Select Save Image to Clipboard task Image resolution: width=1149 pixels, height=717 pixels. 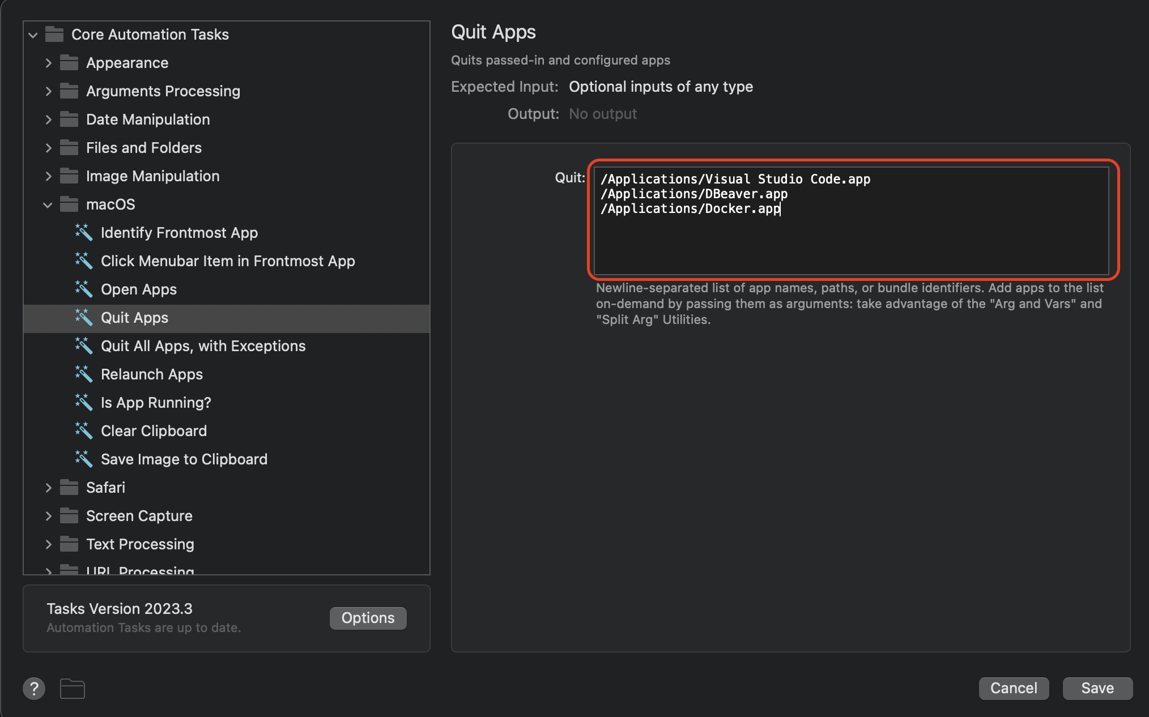click(184, 459)
